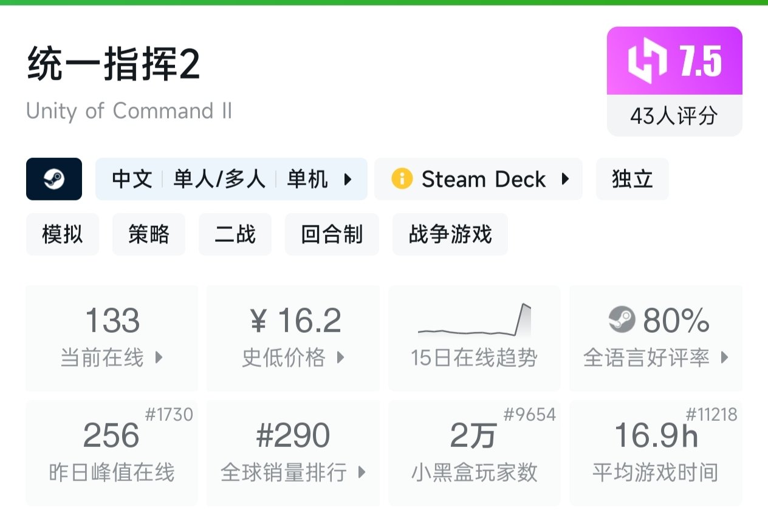Image resolution: width=768 pixels, height=521 pixels.
Task: Select the 二战 tag
Action: pyautogui.click(x=235, y=234)
